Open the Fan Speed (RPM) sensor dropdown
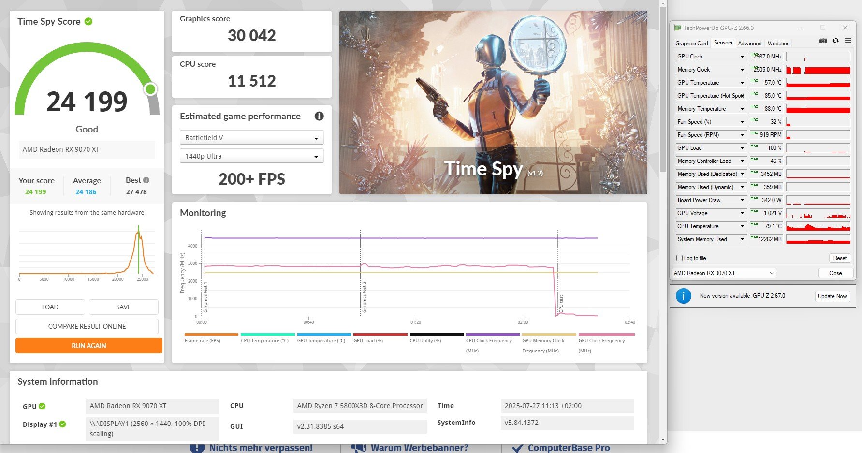 tap(742, 135)
